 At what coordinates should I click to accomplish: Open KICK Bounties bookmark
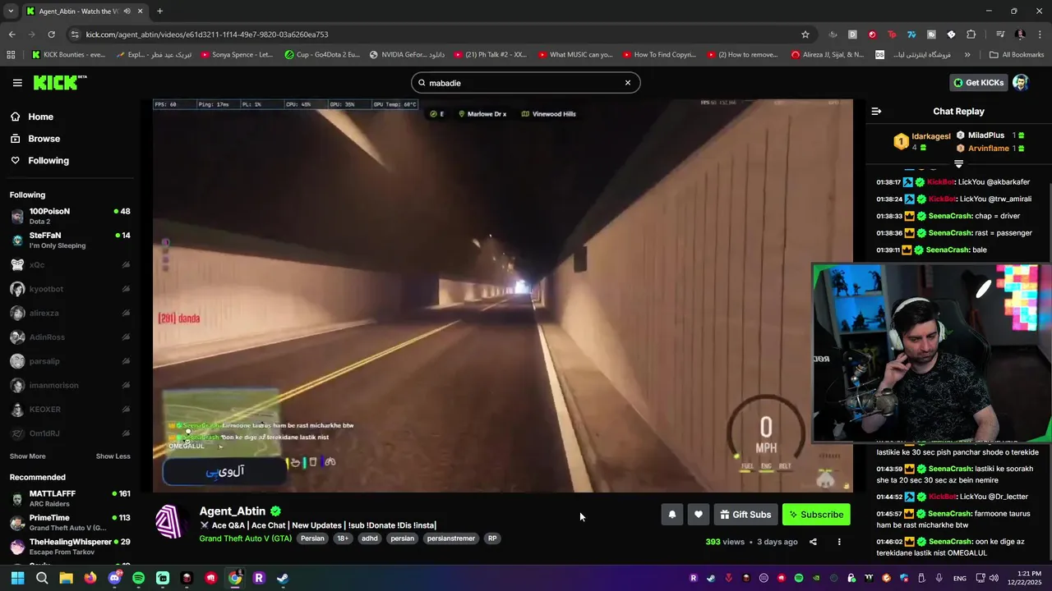tap(69, 55)
